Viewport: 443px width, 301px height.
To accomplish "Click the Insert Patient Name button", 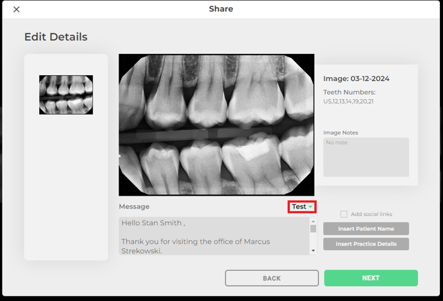I will pyautogui.click(x=366, y=228).
